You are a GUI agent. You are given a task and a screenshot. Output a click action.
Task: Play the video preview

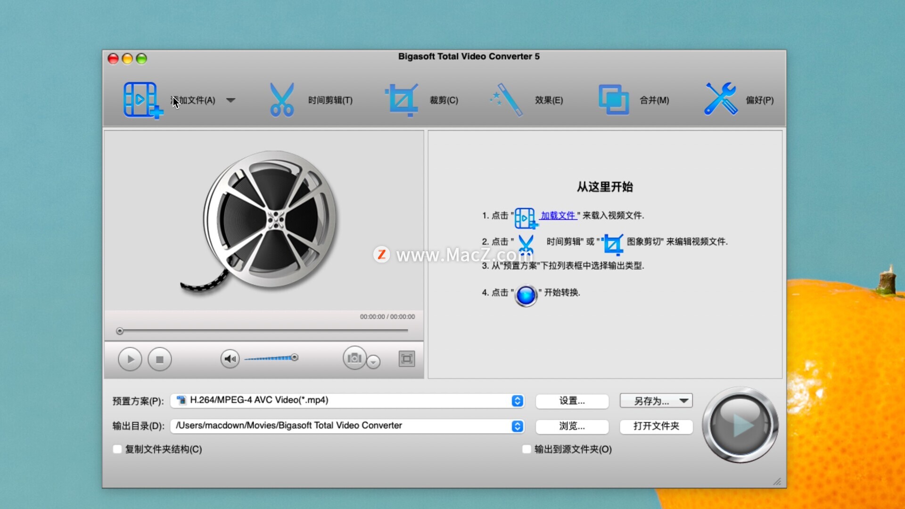pos(130,359)
